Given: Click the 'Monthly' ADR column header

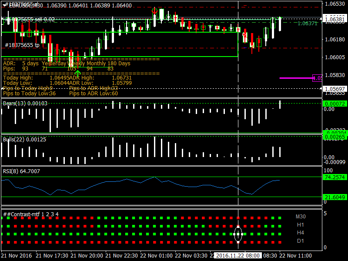Looking at the screenshot, I should tap(96, 64).
